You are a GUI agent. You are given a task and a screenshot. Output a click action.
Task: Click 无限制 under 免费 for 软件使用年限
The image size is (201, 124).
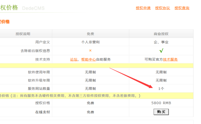coord(90,72)
